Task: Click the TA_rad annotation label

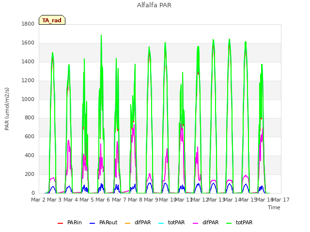Action: [52, 20]
